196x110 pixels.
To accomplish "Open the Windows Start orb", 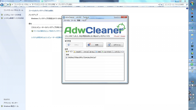I will coord(192,3).
